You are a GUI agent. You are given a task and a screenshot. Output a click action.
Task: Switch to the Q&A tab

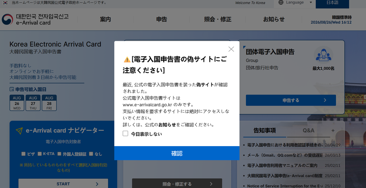(x=308, y=130)
